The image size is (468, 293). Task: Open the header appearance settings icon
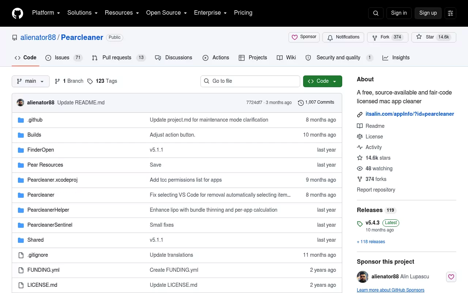click(450, 13)
